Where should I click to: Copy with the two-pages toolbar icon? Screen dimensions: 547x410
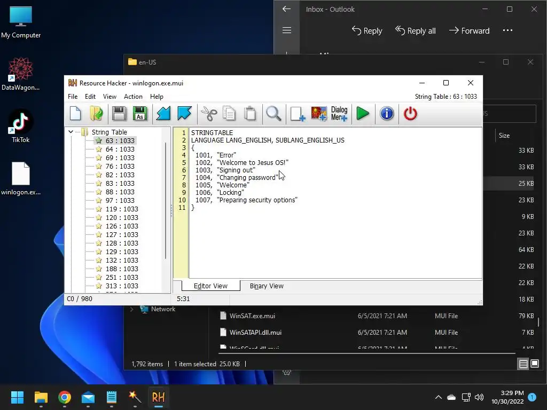[229, 114]
